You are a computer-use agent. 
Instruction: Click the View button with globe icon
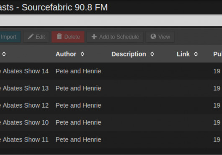160,37
